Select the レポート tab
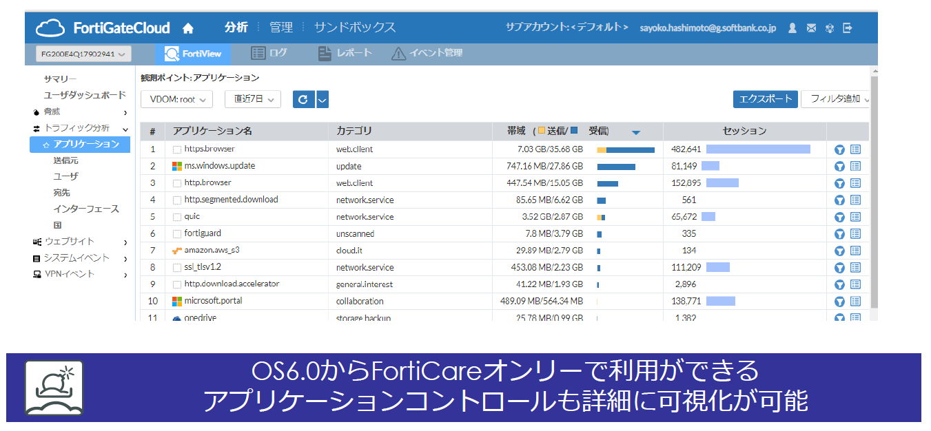931x431 pixels. (345, 53)
